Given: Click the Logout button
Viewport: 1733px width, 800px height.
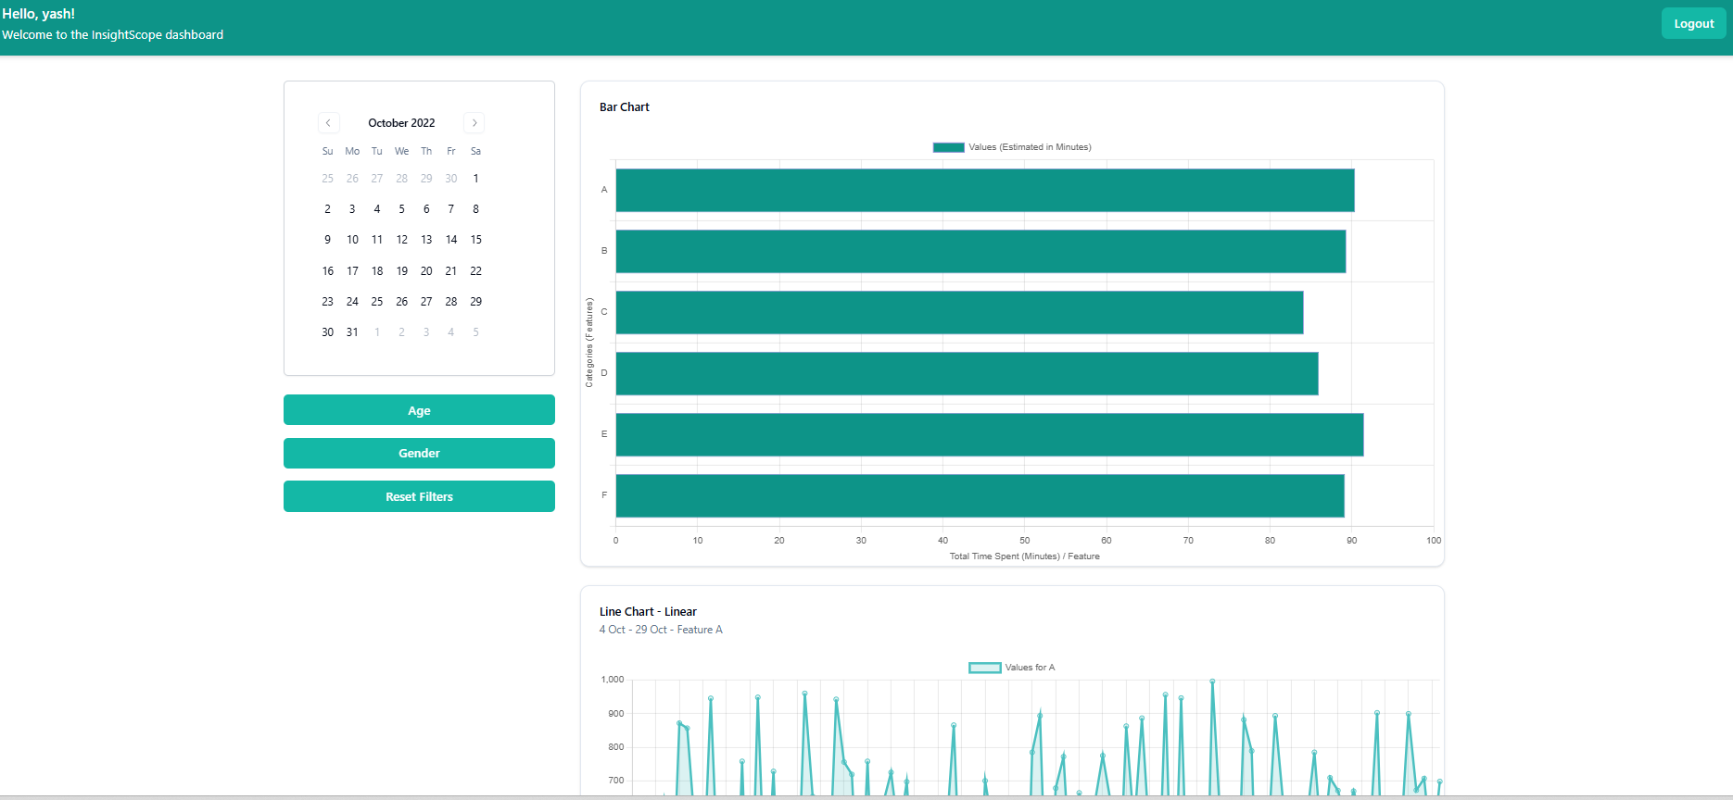Looking at the screenshot, I should coord(1693,24).
